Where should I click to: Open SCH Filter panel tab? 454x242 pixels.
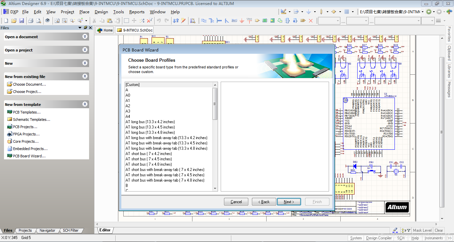tap(70, 230)
